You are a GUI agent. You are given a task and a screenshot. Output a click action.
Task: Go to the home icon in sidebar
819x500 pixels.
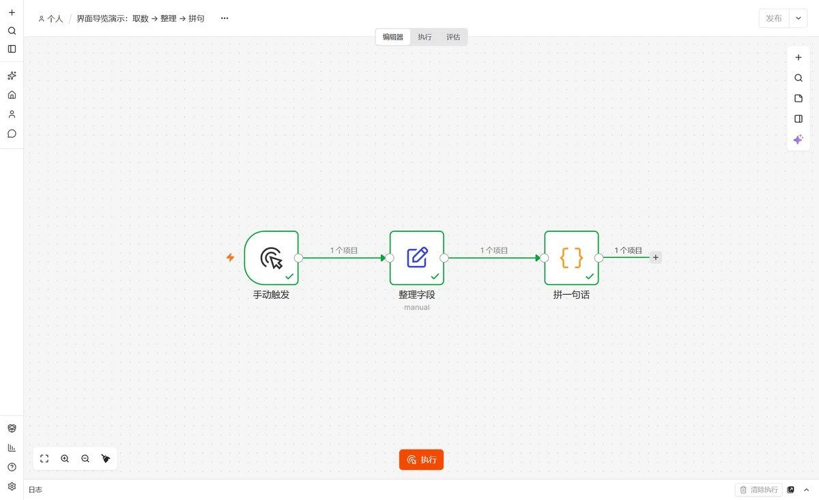[12, 95]
